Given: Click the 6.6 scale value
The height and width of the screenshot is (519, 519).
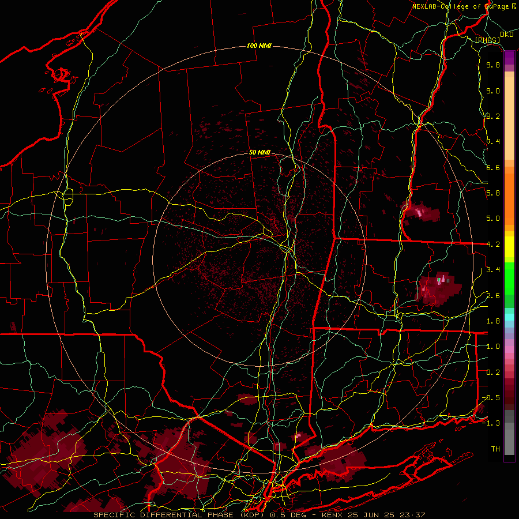Looking at the screenshot, I should coord(493,167).
